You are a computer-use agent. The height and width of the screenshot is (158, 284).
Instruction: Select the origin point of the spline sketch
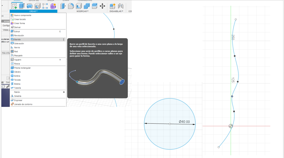(230, 126)
